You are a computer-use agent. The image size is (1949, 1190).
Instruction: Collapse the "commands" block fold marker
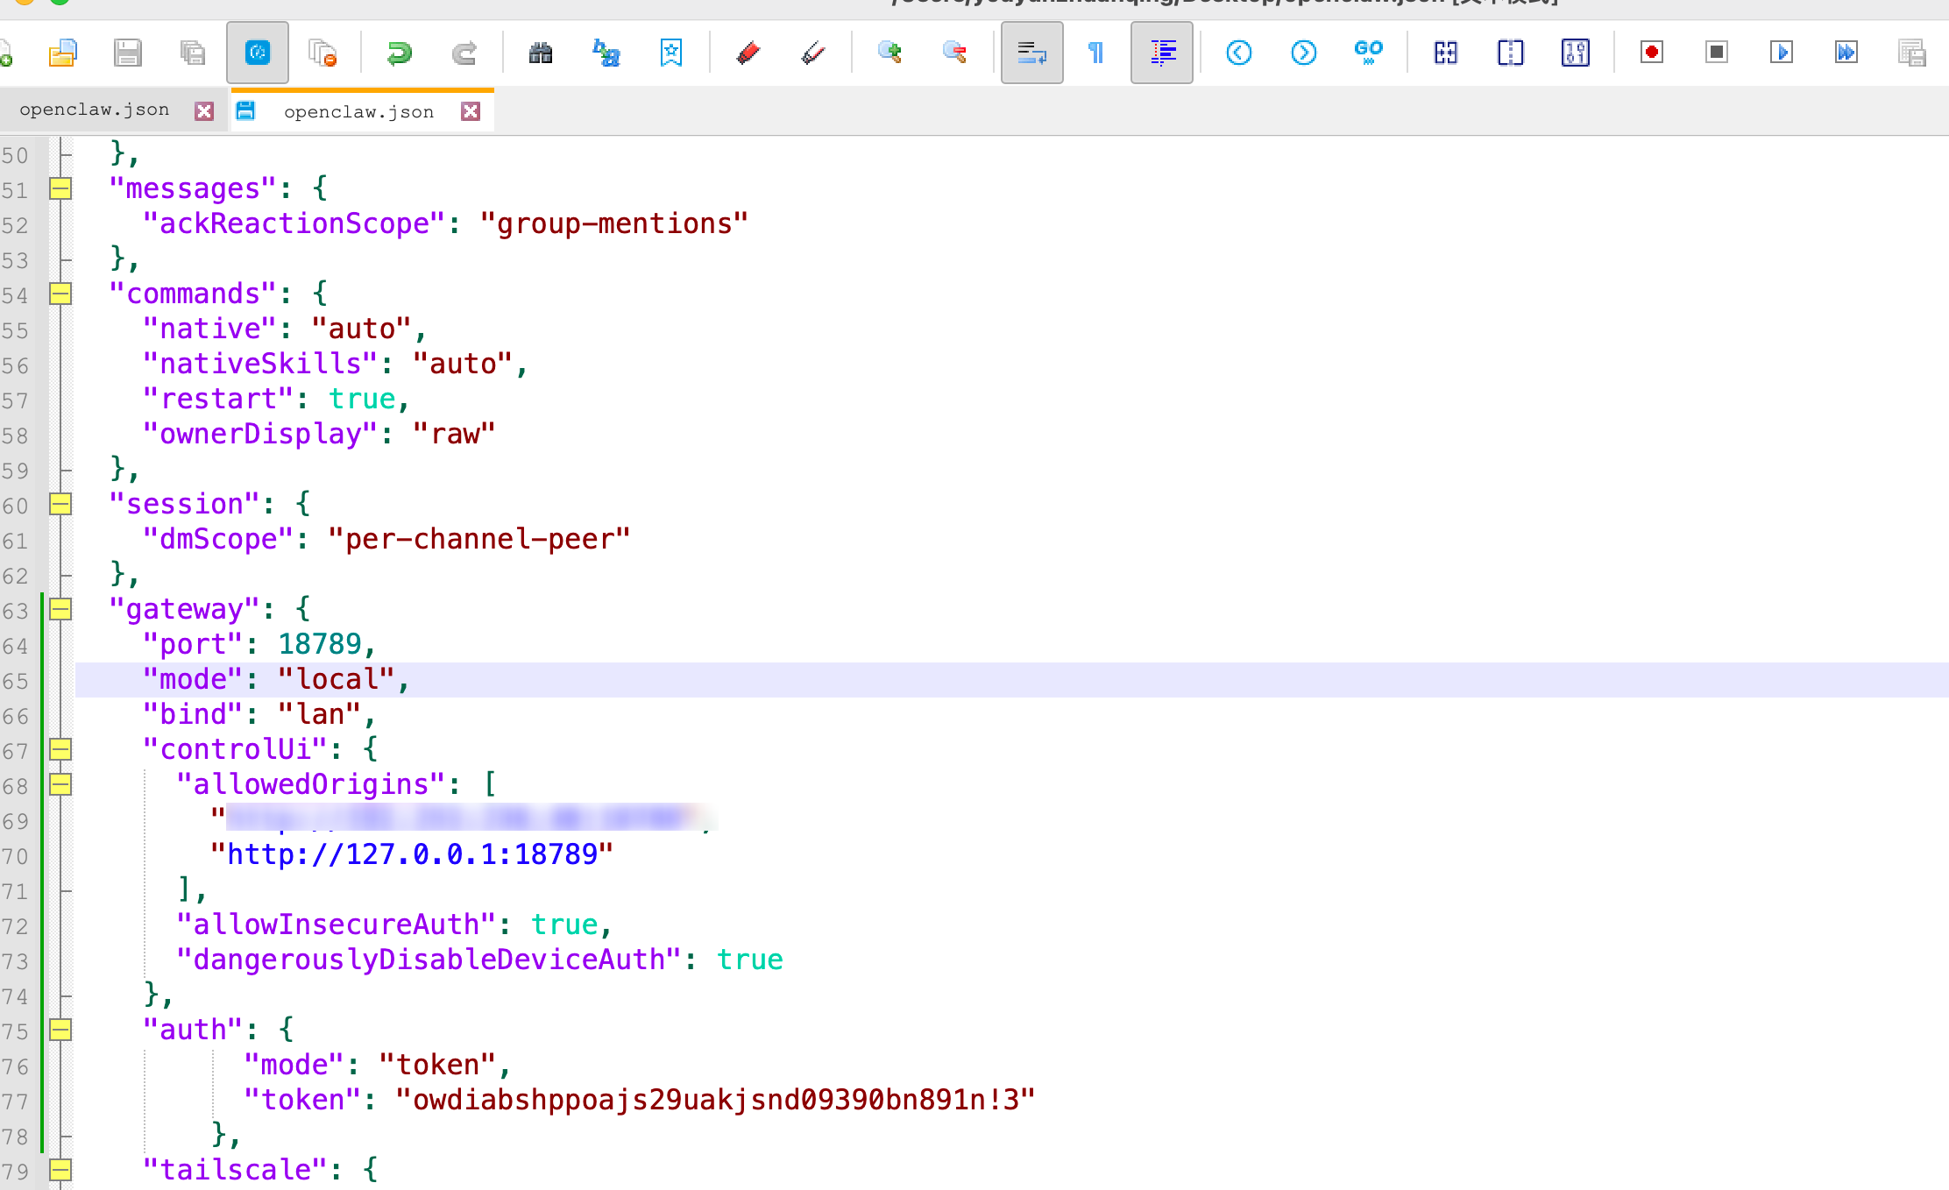(60, 294)
